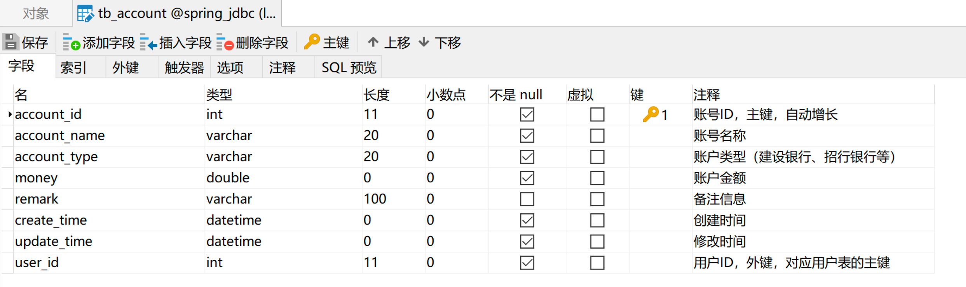Click the Primary Key toolbar icon

312,41
